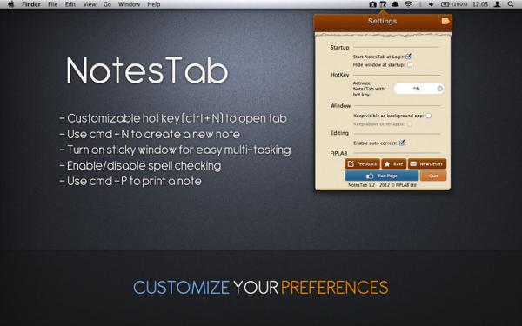Clear the hot key field with its x icon
Viewport: 522px width, 326px height.
pyautogui.click(x=439, y=89)
